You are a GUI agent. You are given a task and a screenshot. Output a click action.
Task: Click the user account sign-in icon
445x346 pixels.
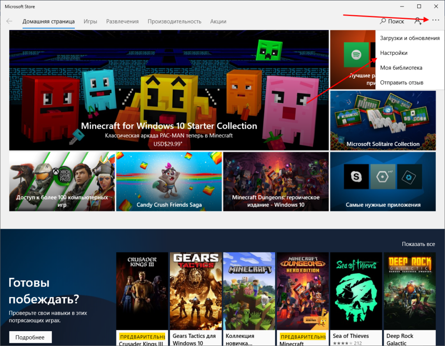coord(418,21)
